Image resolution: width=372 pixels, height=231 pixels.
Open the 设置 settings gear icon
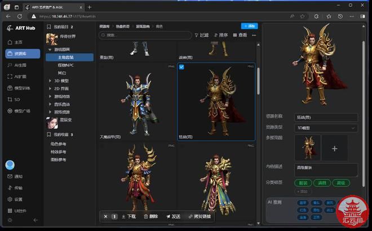[10, 199]
